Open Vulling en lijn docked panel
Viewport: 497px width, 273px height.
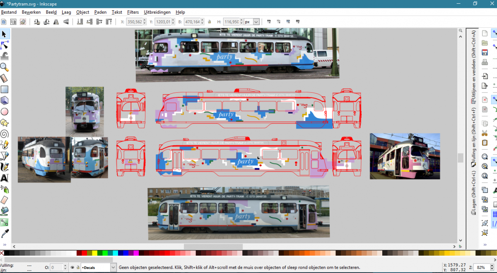(x=473, y=136)
